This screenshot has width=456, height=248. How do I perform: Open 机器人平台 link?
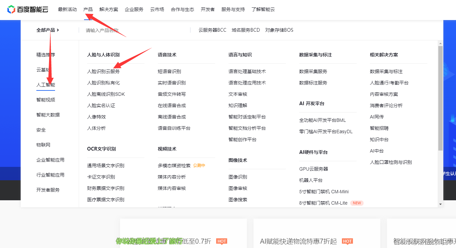(311, 180)
